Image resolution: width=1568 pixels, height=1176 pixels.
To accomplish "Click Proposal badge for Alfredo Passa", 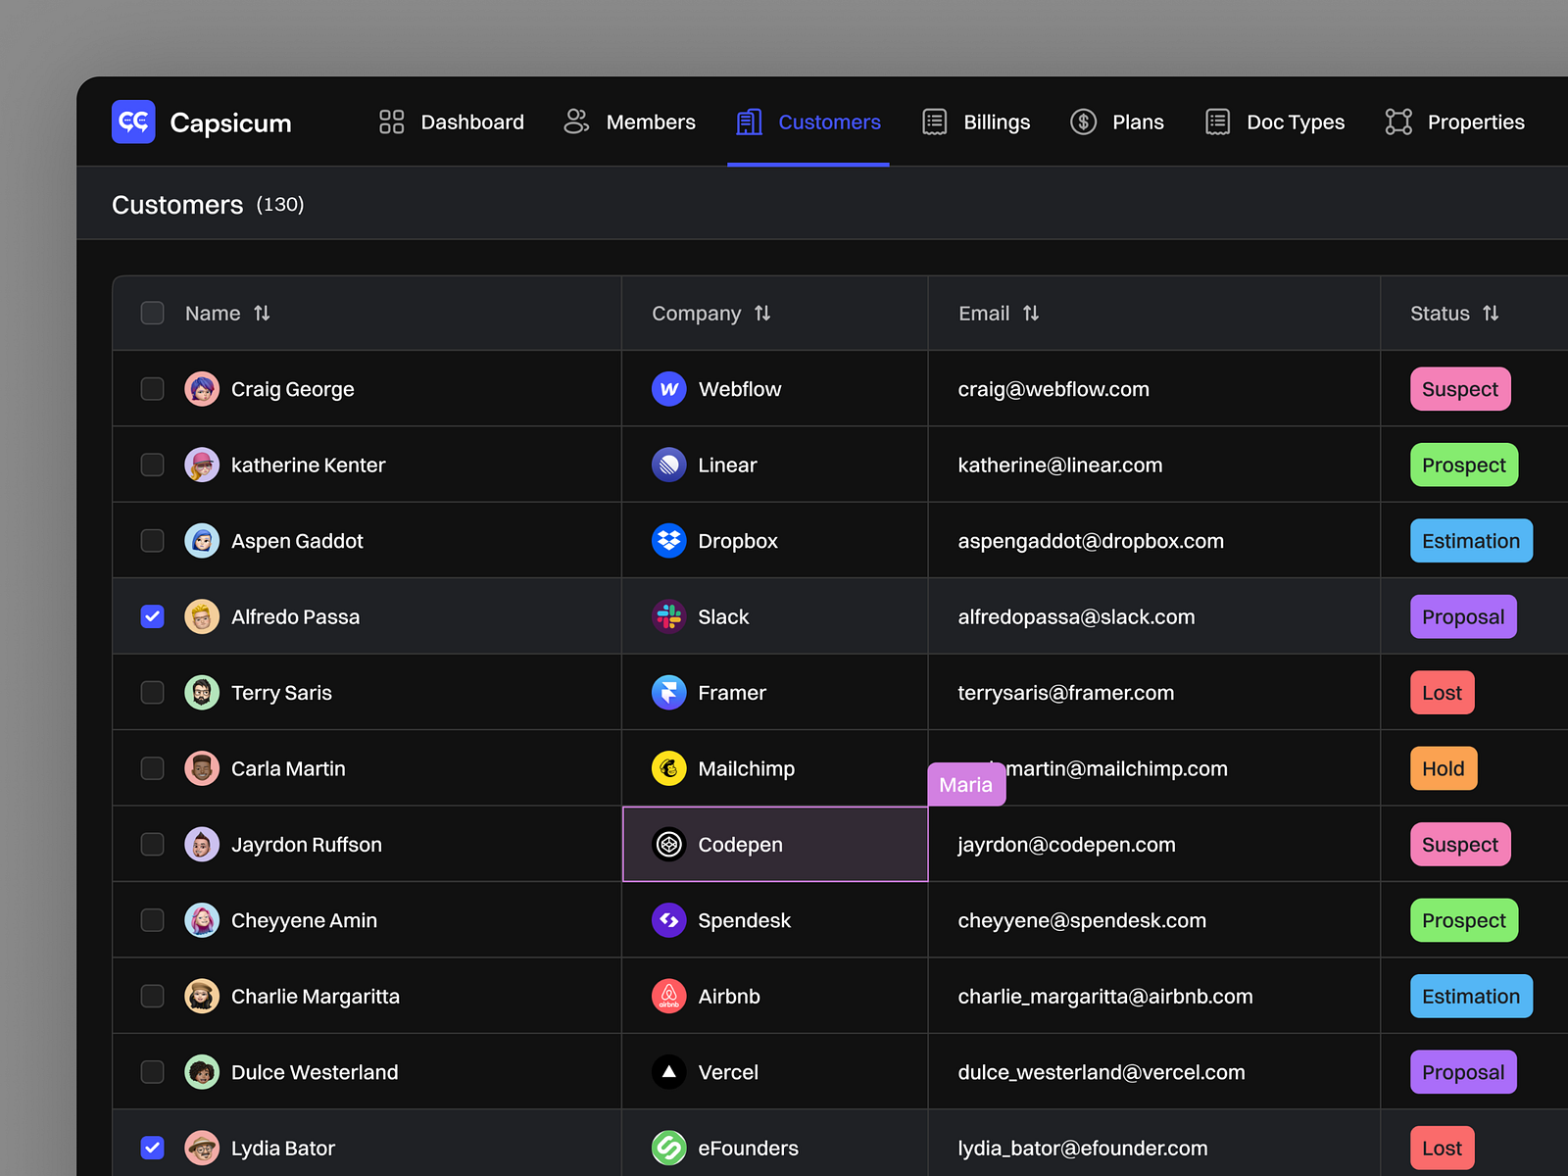I will pyautogui.click(x=1463, y=616).
